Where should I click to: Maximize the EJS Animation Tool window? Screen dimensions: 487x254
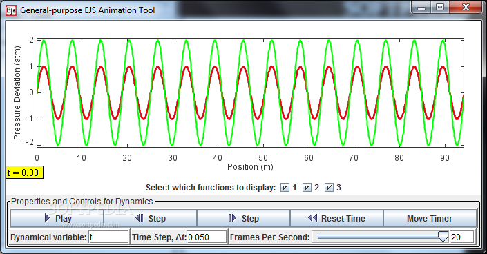[440, 8]
